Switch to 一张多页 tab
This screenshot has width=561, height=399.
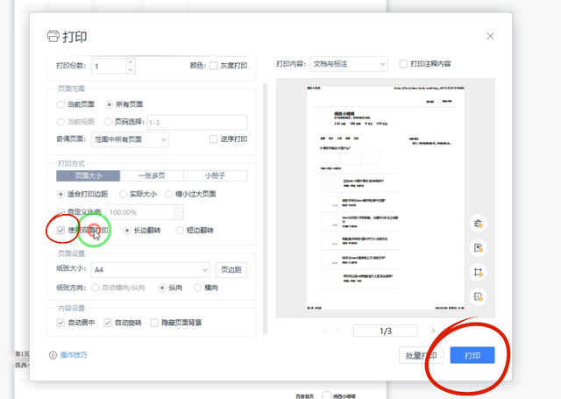tap(155, 175)
